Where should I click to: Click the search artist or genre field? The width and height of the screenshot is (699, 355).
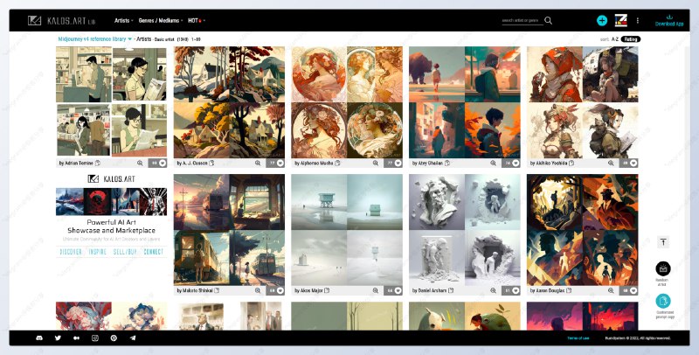522,20
